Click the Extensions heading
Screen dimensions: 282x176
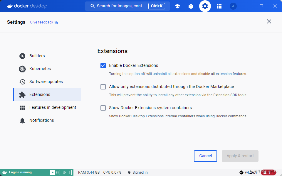113,51
